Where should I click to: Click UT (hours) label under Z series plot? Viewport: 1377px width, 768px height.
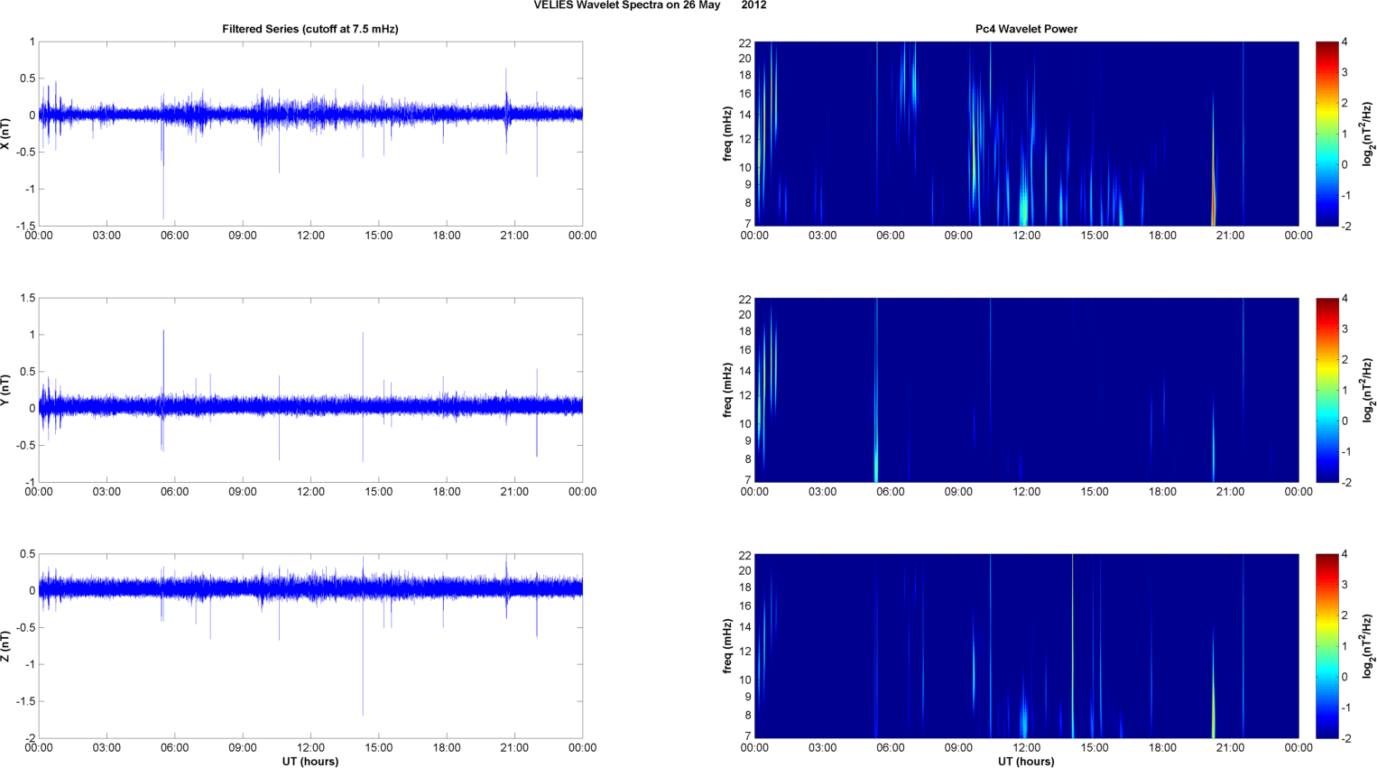310,762
